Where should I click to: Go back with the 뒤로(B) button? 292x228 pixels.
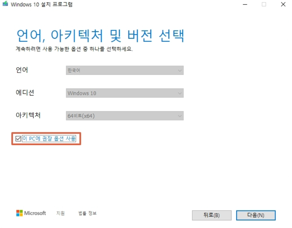(x=212, y=215)
